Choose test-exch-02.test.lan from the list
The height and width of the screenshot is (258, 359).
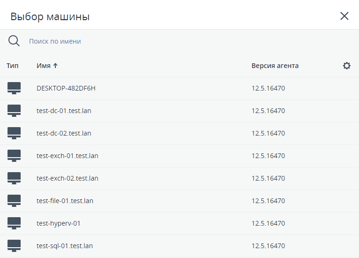[x=67, y=178]
